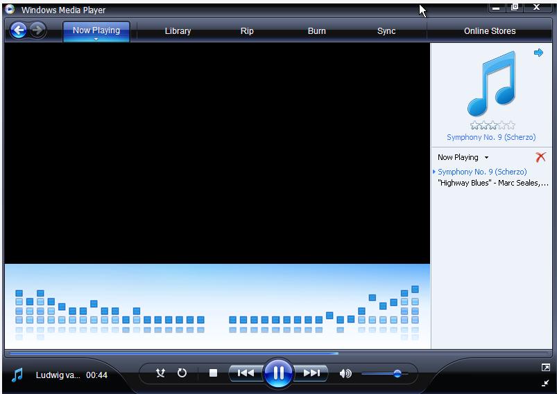The image size is (557, 394).
Task: Mute the sound with speaker icon
Action: (x=345, y=373)
